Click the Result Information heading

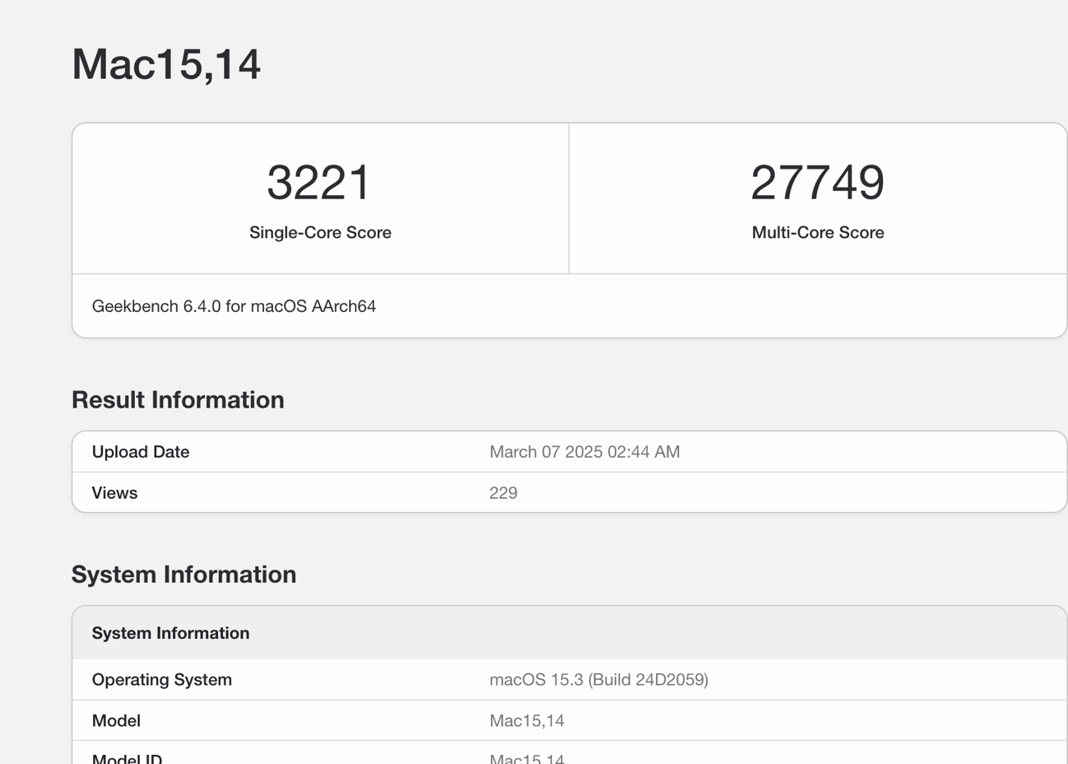click(178, 399)
